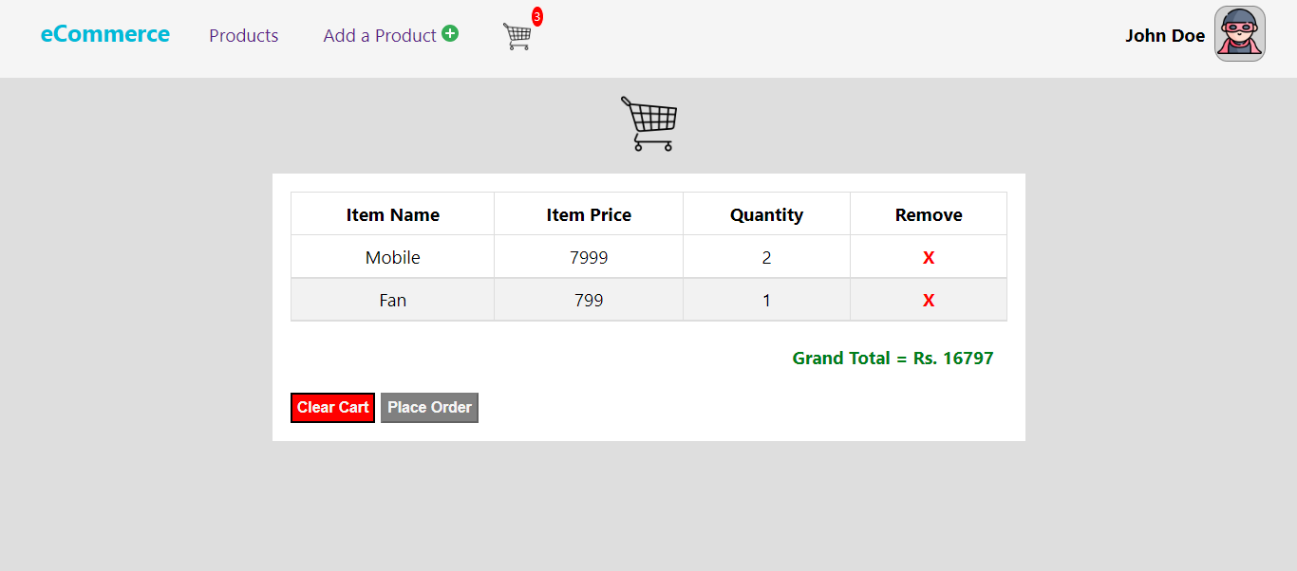Click the John Doe username text
Viewport: 1297px width, 571px height.
1165,35
